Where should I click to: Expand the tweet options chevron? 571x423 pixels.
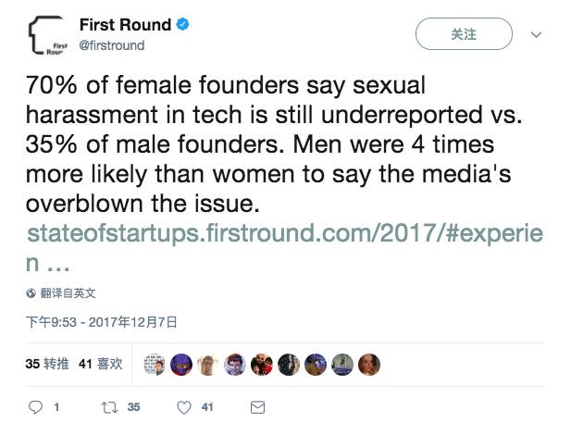tap(535, 34)
